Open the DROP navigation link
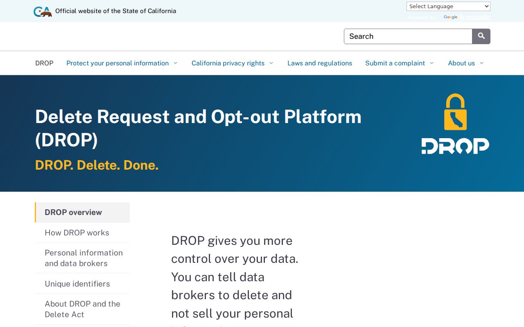The height and width of the screenshot is (327, 524). click(44, 63)
